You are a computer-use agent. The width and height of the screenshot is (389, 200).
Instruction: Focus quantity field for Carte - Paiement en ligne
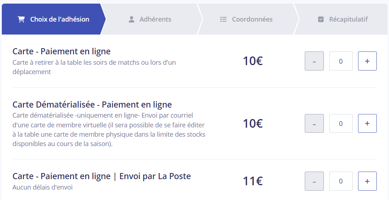coord(341,61)
